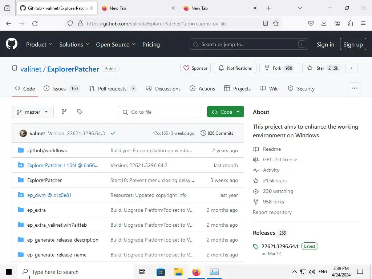Image resolution: width=372 pixels, height=279 pixels.
Task: Toggle reader view icon in address bar
Action: click(x=266, y=23)
